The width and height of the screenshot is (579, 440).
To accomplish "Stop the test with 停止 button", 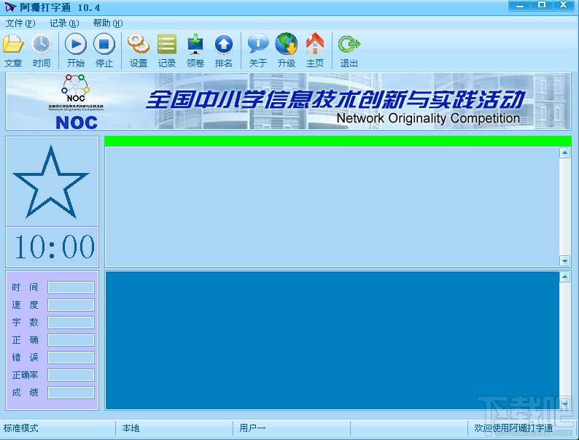I will (x=104, y=45).
